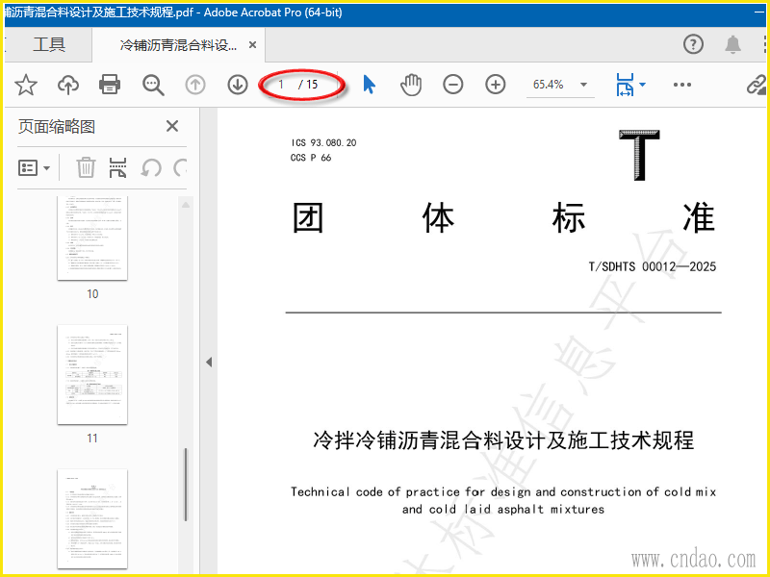Go to the previous page with up arrow
The height and width of the screenshot is (577, 770).
[x=195, y=85]
